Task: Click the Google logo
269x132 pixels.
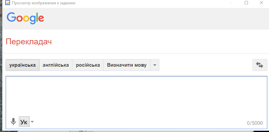Action: [x=25, y=18]
